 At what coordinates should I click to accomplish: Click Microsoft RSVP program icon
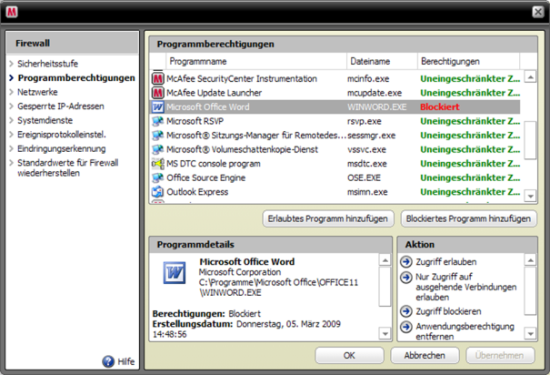coord(157,121)
